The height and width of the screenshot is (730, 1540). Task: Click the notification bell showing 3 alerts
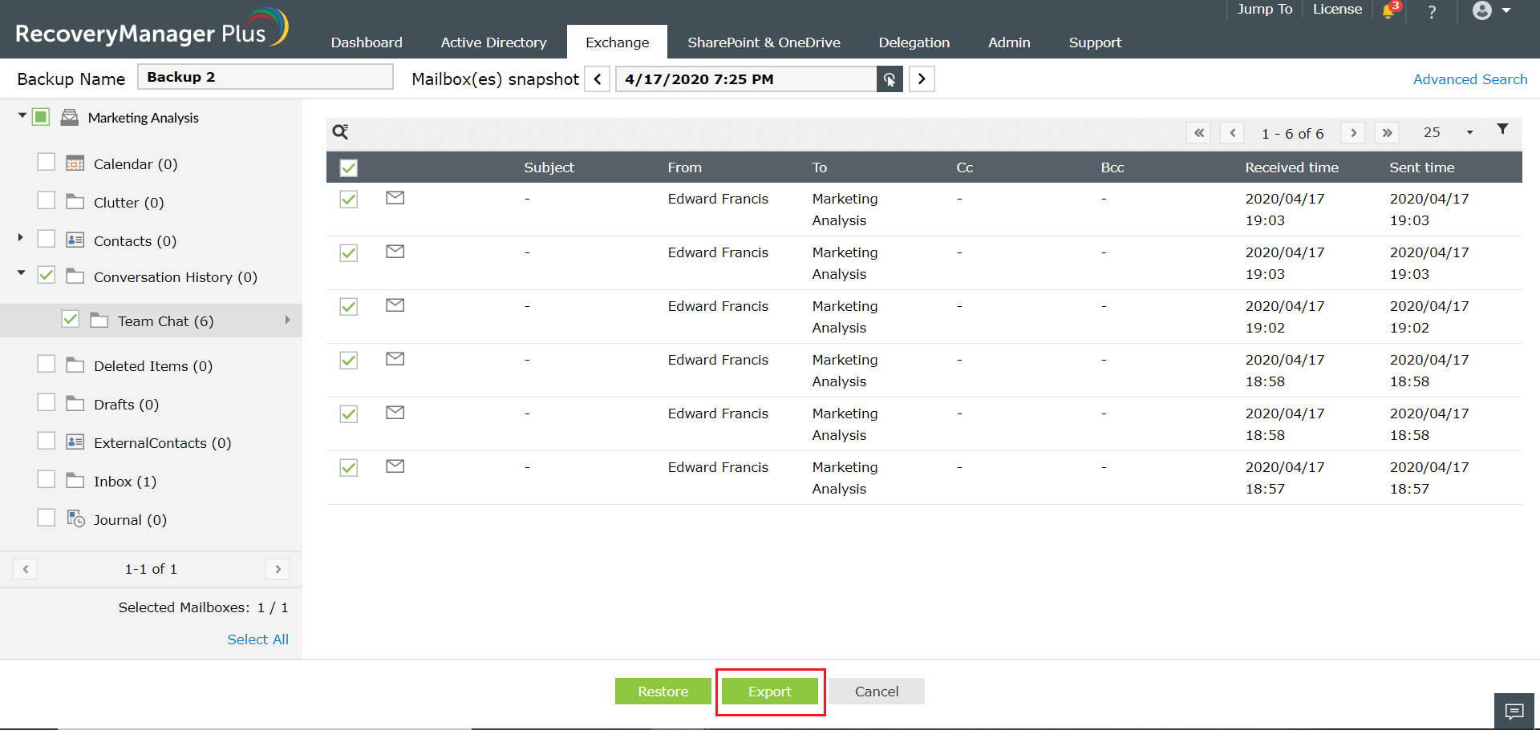[1389, 12]
